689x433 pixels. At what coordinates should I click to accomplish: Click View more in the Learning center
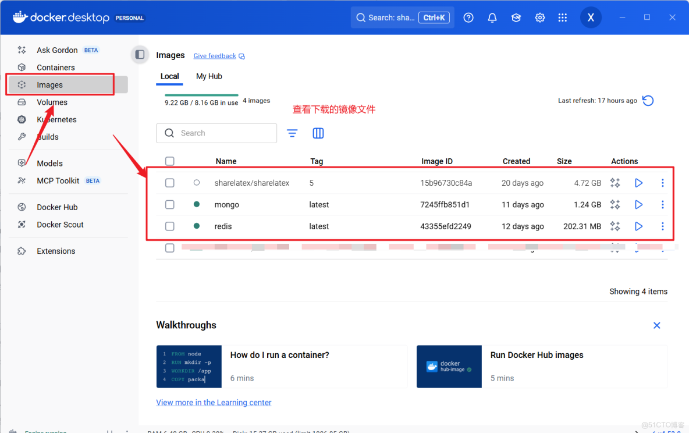pos(214,402)
